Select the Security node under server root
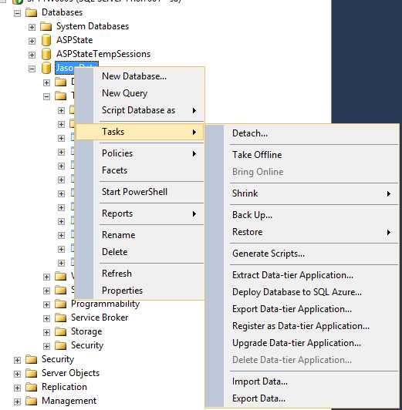Screen dimensions: 402x410 point(58,359)
